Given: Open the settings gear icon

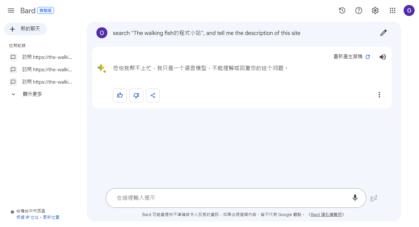Looking at the screenshot, I should [375, 10].
